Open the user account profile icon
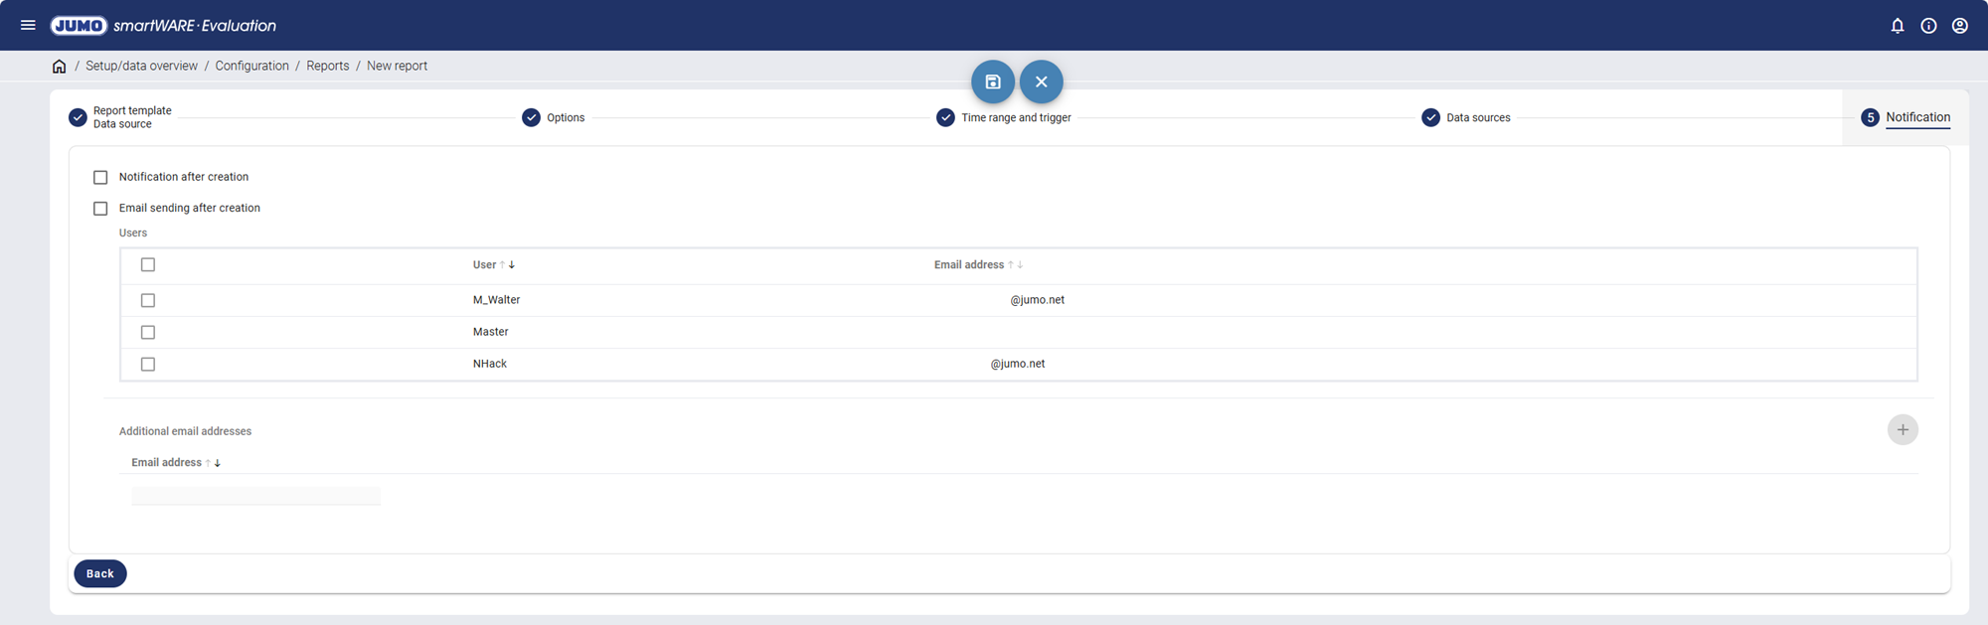Image resolution: width=1988 pixels, height=625 pixels. (x=1959, y=26)
